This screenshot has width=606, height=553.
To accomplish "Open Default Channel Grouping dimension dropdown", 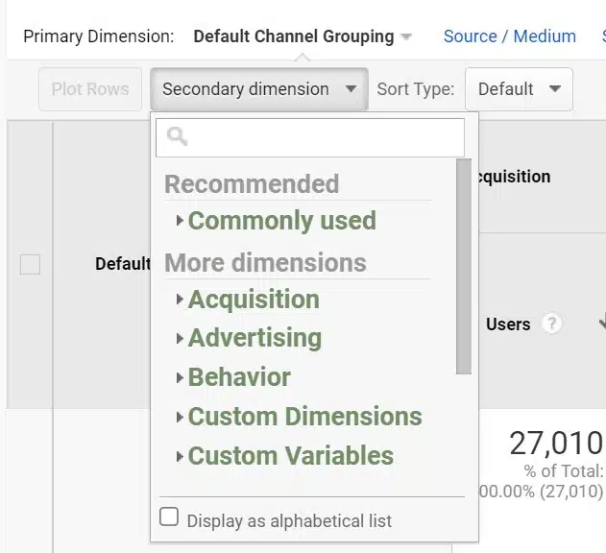I will coord(303,36).
